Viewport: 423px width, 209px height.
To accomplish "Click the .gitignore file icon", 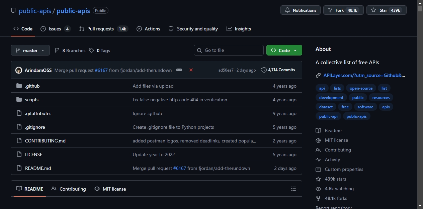I will 19,127.
